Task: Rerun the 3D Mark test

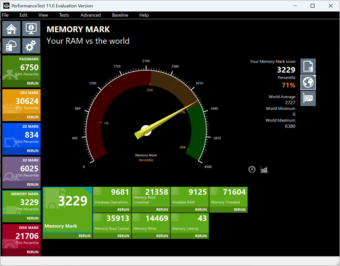Action: 33,184
